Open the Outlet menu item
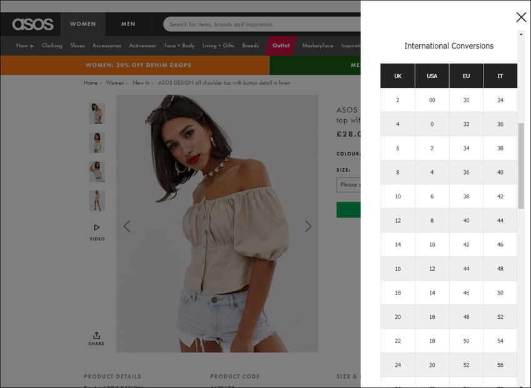The height and width of the screenshot is (388, 531). (280, 46)
